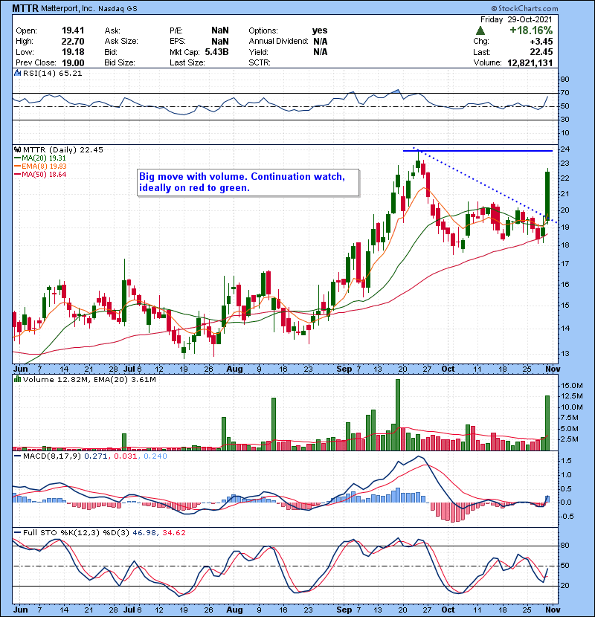Screen dimensions: 595x617
Task: Click the MACD value 0.271
Action: 96,456
